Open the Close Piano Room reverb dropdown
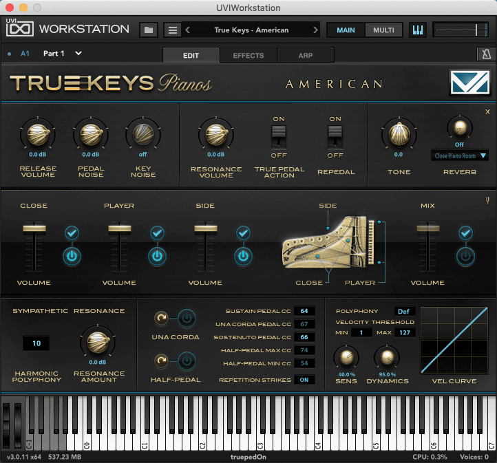Image resolution: width=497 pixels, height=463 pixels. [460, 156]
